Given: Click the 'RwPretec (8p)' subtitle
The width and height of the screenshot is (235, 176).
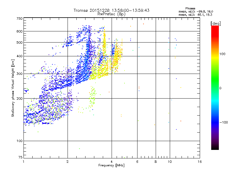Looking at the screenshot, I should click(x=111, y=14).
